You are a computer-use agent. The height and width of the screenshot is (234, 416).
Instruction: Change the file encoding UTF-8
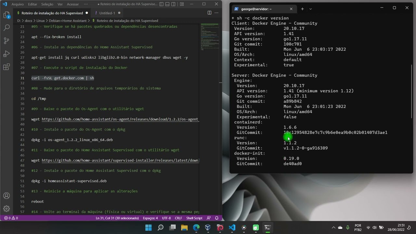(x=166, y=218)
